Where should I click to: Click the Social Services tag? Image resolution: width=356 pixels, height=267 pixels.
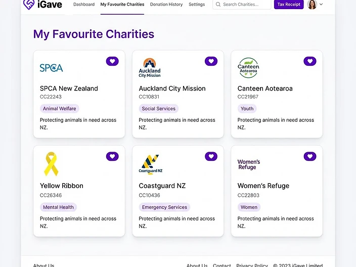[159, 109]
